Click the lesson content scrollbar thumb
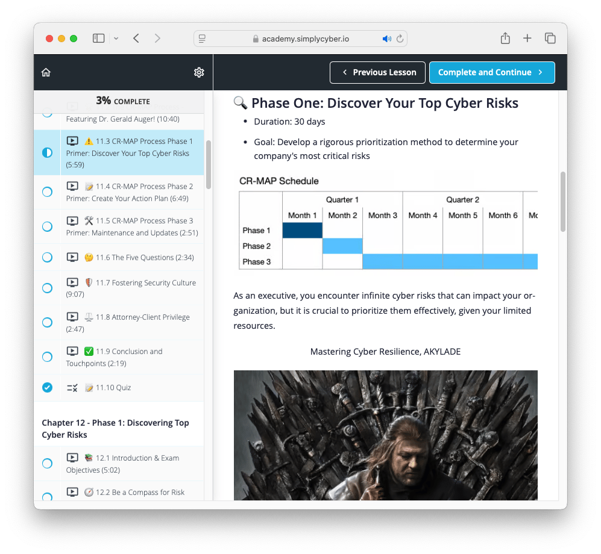 (562, 202)
